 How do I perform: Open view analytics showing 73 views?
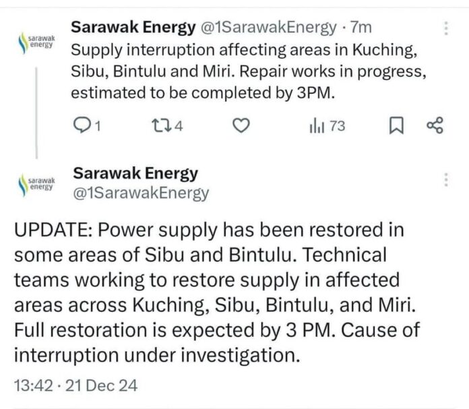pyautogui.click(x=326, y=125)
